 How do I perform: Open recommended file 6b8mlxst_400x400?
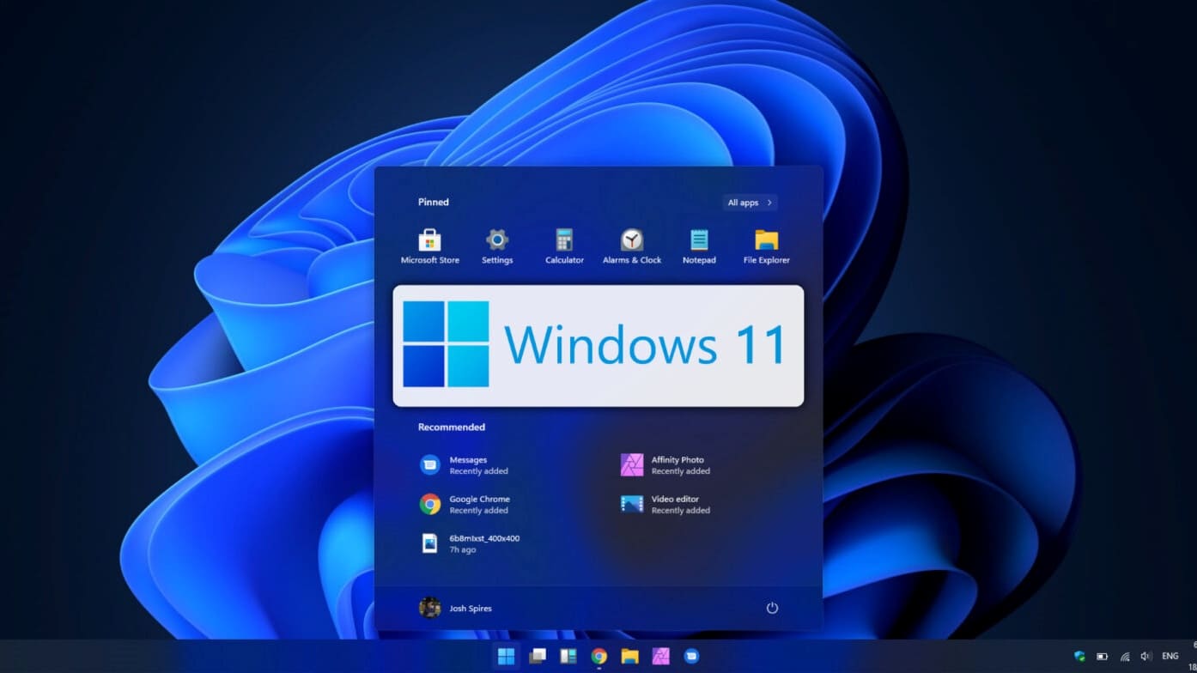[x=470, y=543]
